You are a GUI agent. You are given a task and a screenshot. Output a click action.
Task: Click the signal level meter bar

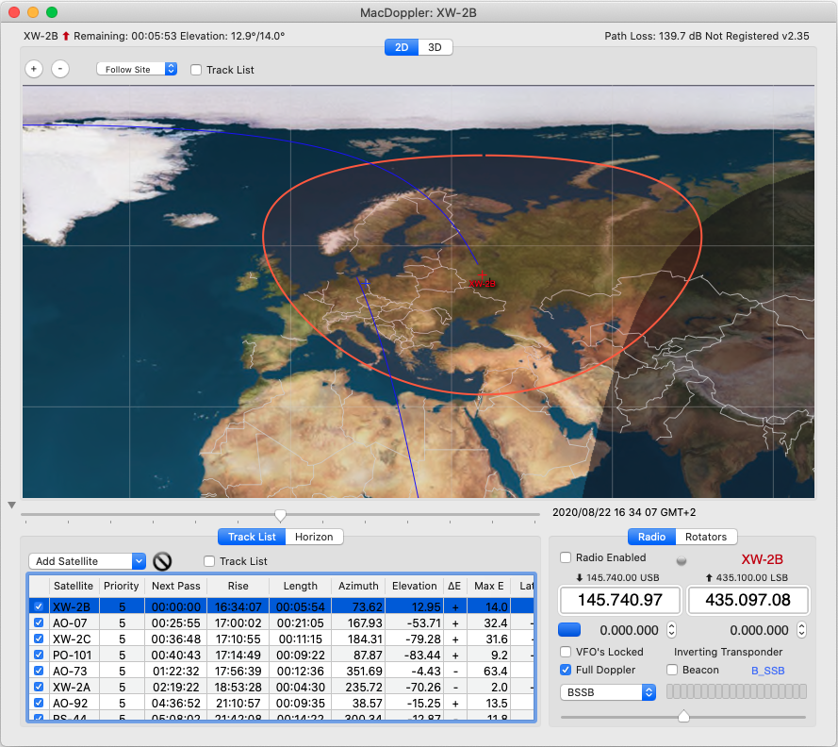pos(736,691)
